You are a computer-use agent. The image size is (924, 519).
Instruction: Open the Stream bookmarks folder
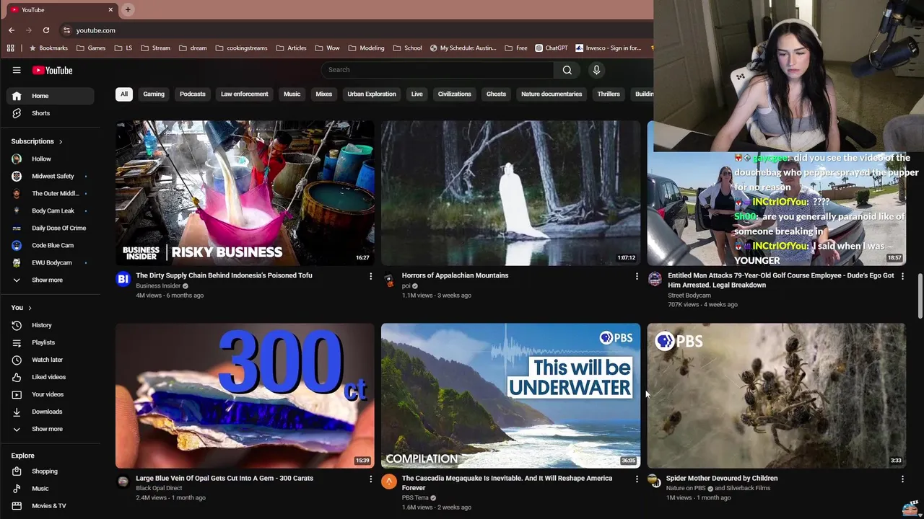click(x=155, y=48)
